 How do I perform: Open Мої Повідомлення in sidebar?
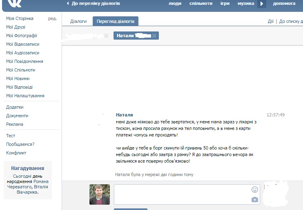tap(25, 61)
